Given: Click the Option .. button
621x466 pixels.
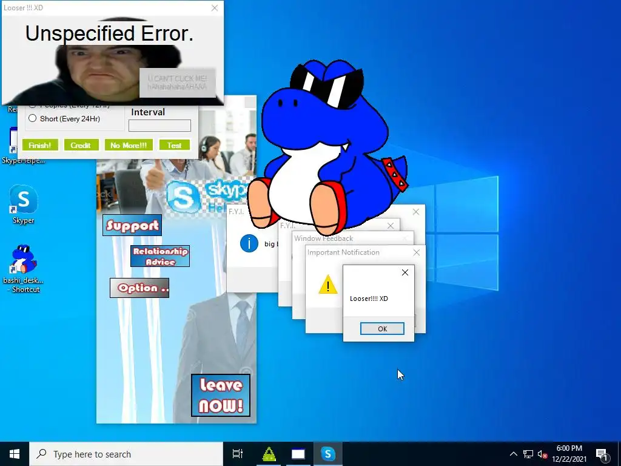Looking at the screenshot, I should coord(139,288).
